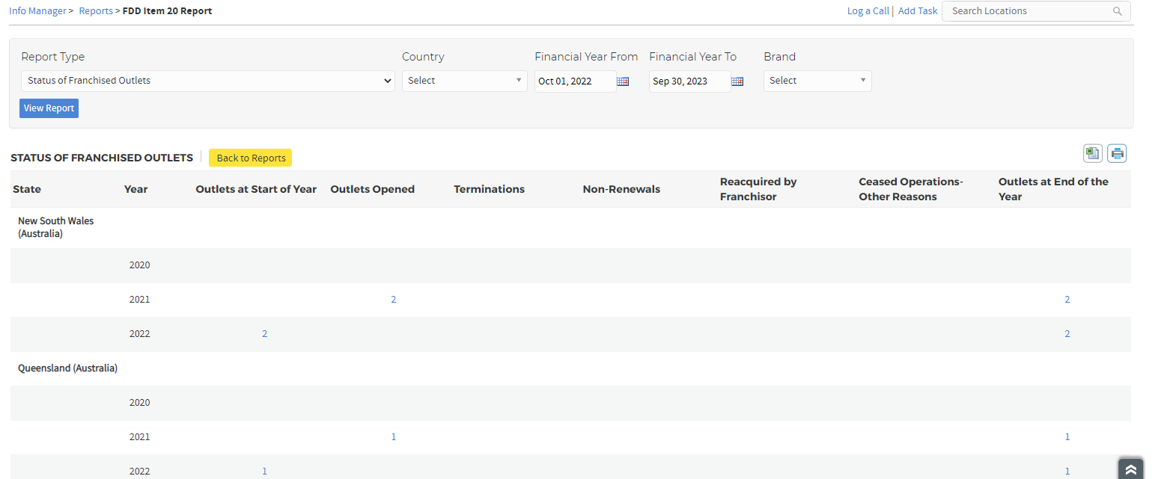This screenshot has width=1155, height=479.
Task: Click the 2020 year under New South Wales
Action: [x=139, y=265]
